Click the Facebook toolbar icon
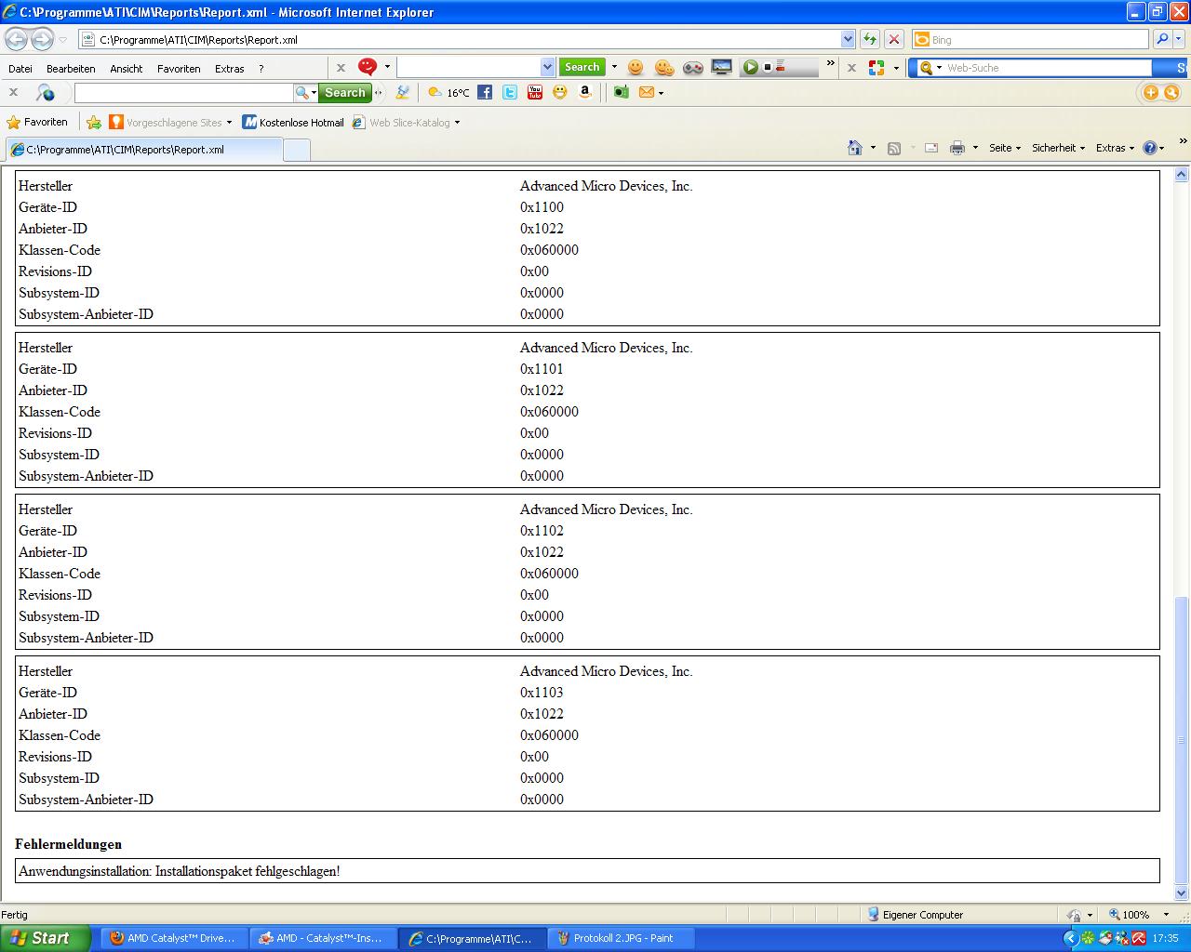 click(x=485, y=92)
